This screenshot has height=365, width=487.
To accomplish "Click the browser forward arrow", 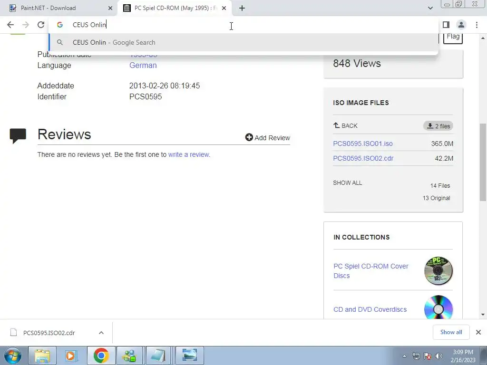I will pos(26,25).
